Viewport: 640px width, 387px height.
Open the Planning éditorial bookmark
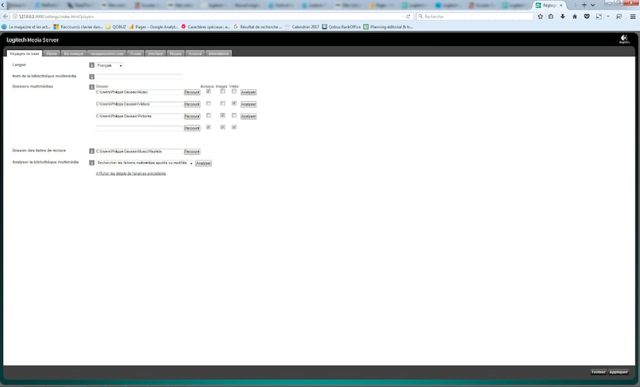coord(388,27)
